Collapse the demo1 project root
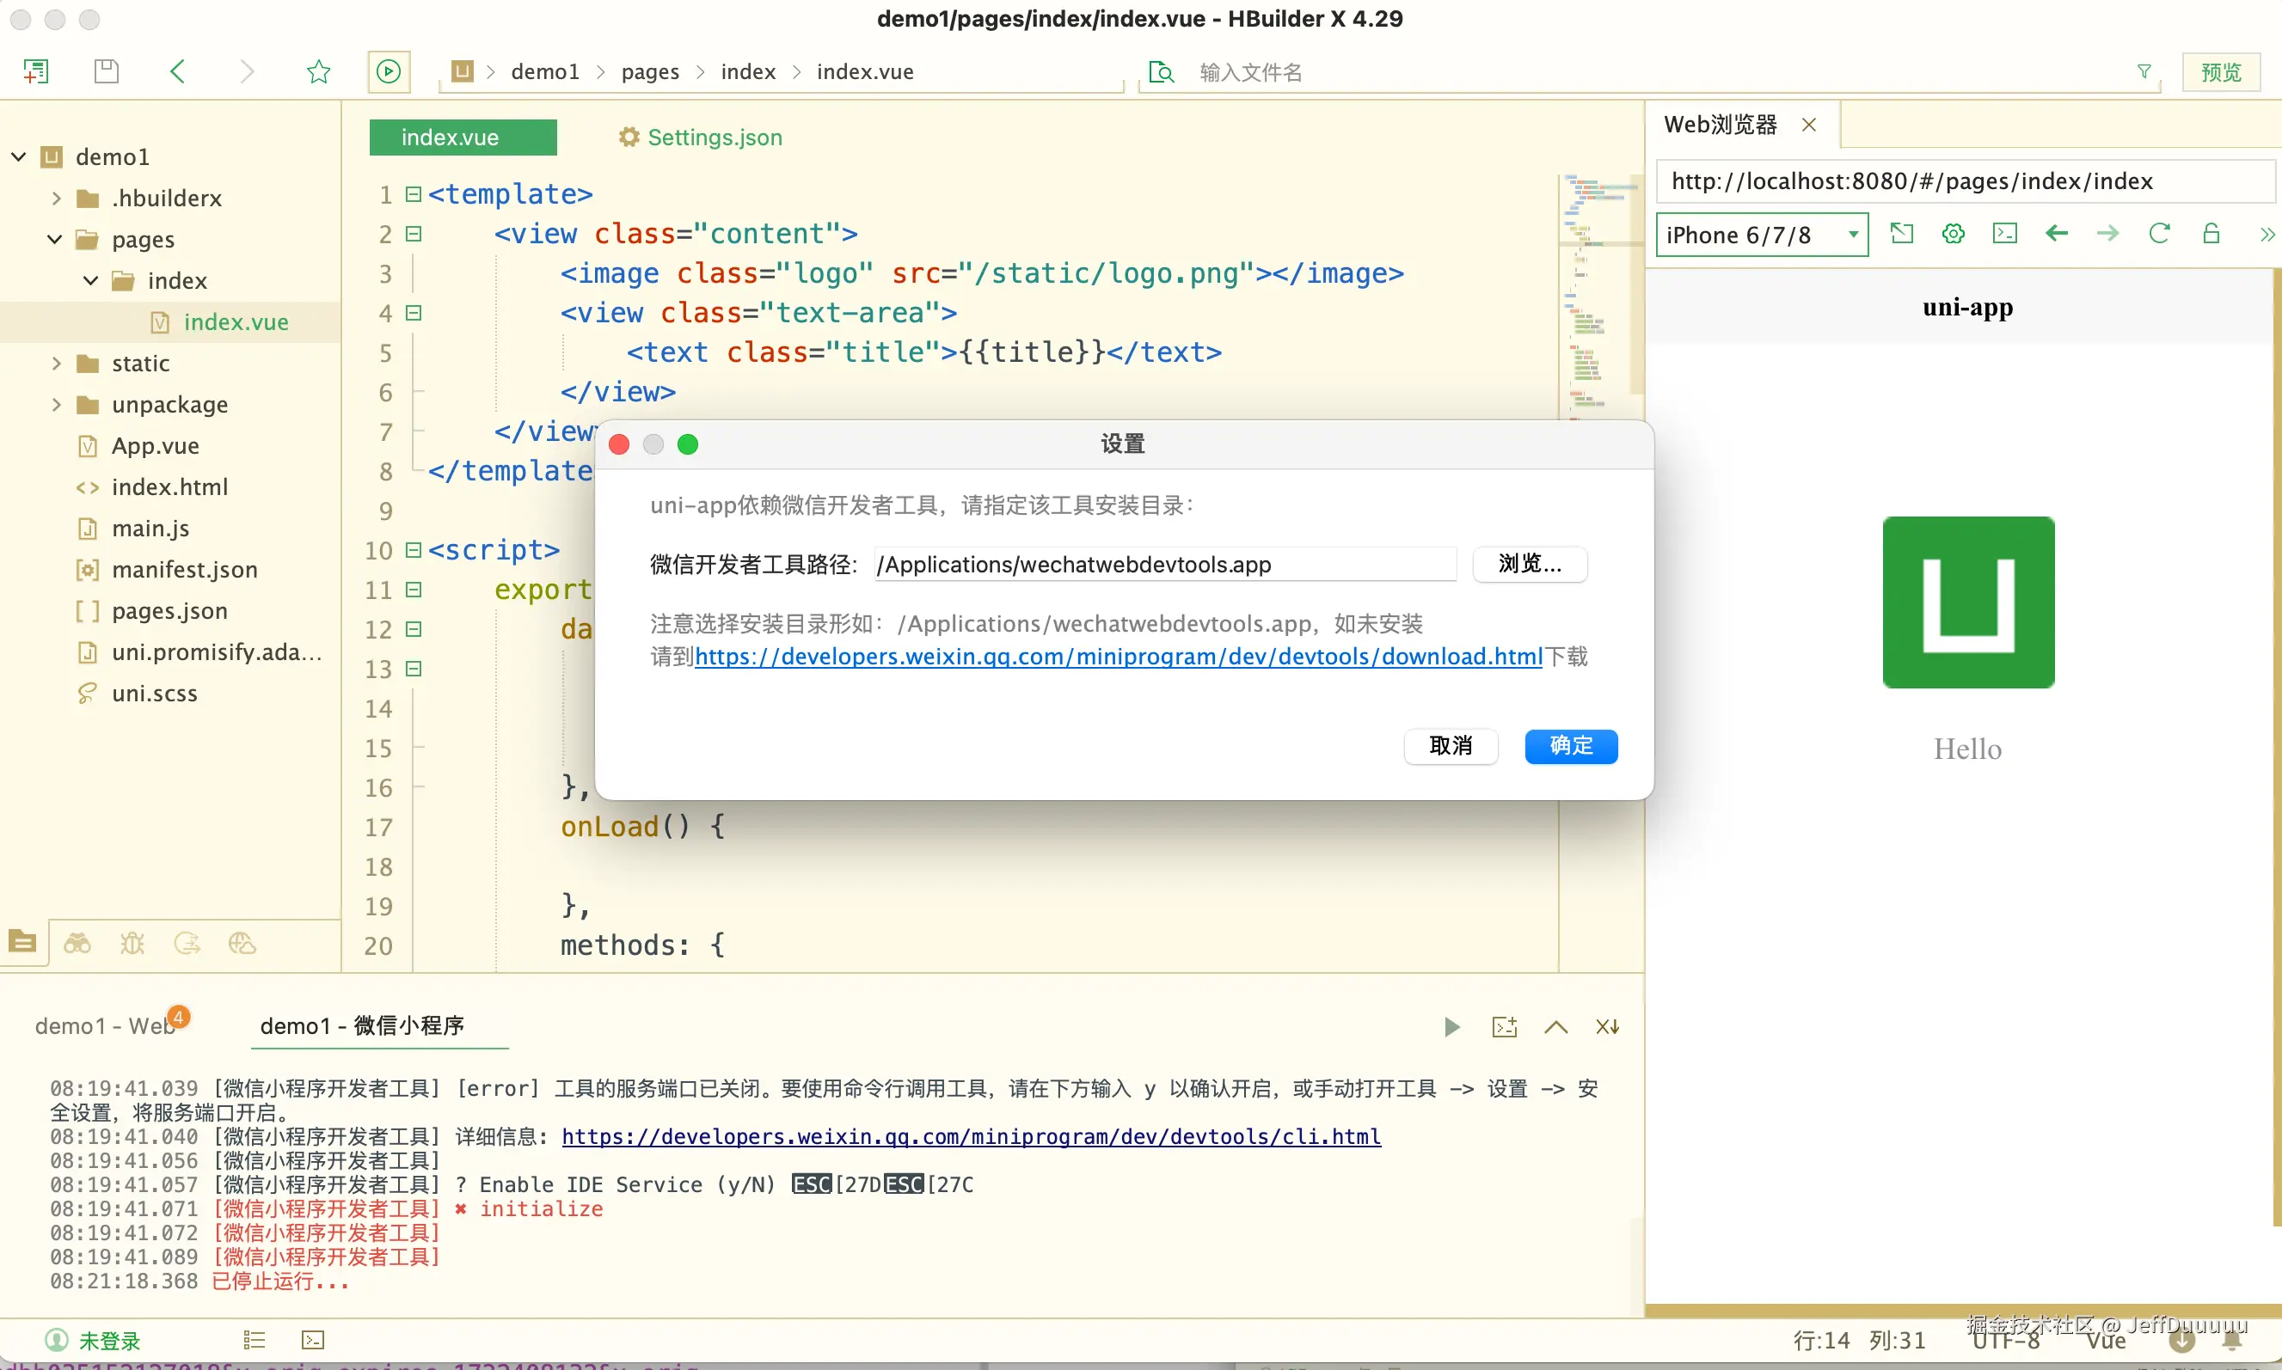2282x1370 pixels. click(x=18, y=156)
